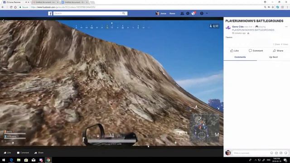
Task: Click the Facebook logo icon
Action: (x=50, y=14)
